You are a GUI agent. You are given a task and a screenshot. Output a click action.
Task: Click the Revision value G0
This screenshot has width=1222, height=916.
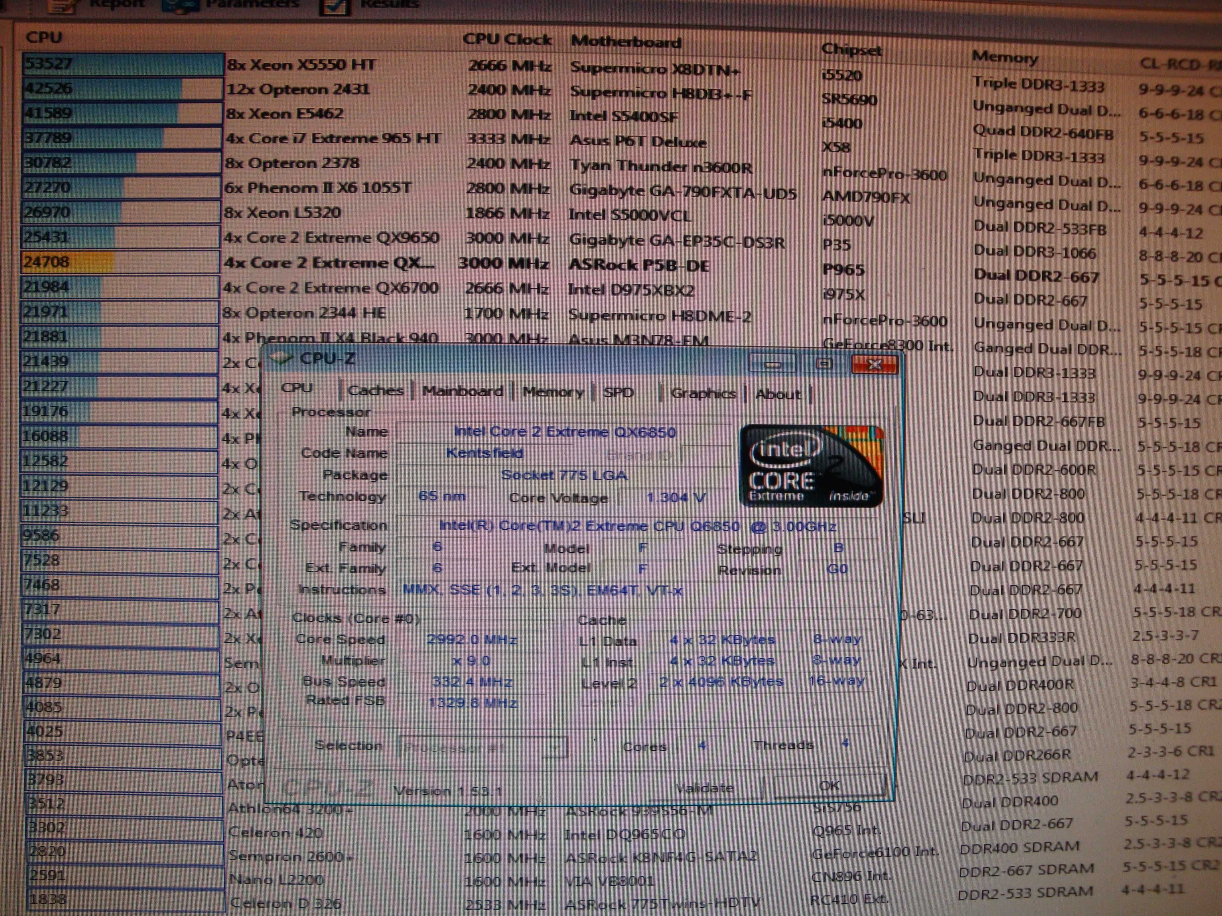pyautogui.click(x=837, y=569)
